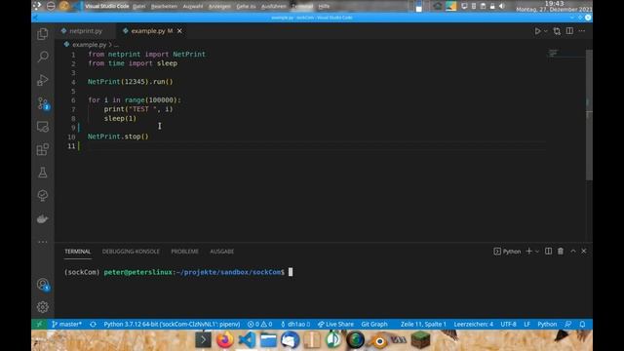The height and width of the screenshot is (351, 624).
Task: Select Python language mode in status bar
Action: (547, 324)
